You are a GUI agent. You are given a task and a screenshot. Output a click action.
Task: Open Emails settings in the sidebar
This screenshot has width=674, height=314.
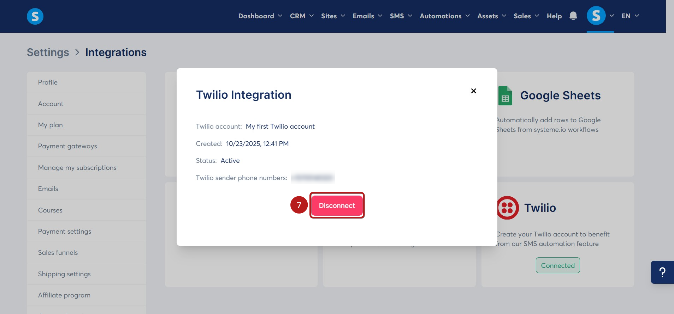coord(86,189)
